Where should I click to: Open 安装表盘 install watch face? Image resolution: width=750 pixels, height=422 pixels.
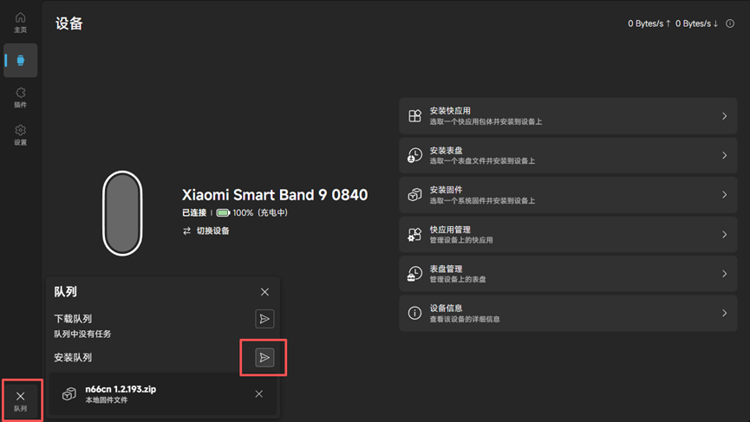(x=568, y=155)
